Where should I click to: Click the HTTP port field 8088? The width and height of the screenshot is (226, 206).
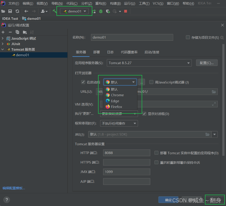tap(127, 153)
